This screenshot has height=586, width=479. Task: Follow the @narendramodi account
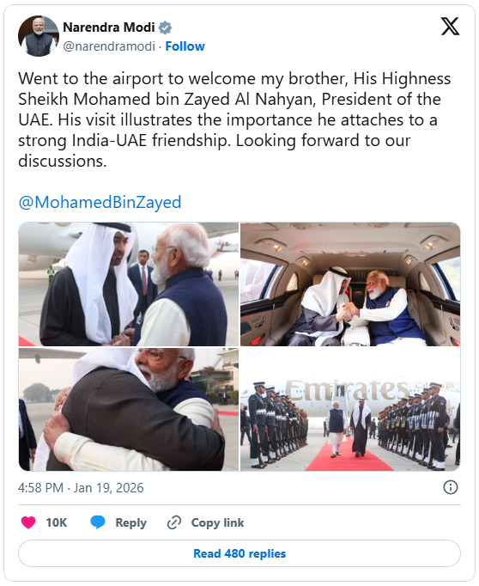pos(185,46)
